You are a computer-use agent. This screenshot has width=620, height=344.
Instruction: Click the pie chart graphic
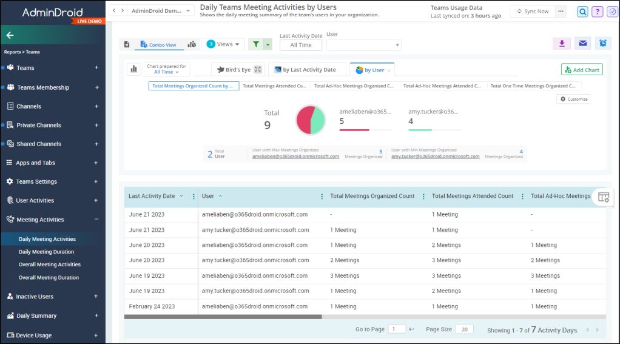pyautogui.click(x=311, y=120)
